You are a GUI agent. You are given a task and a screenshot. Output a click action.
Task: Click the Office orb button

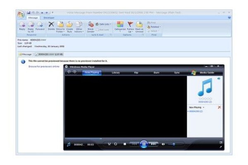21,14
